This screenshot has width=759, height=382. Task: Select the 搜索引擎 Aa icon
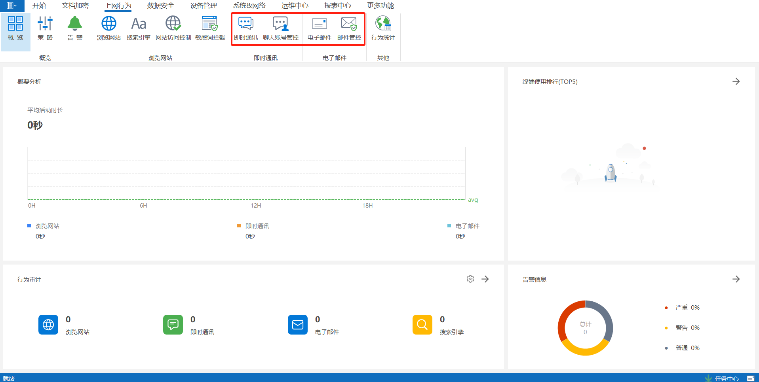(138, 28)
